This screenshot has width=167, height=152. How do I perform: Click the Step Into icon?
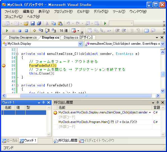click(x=41, y=31)
